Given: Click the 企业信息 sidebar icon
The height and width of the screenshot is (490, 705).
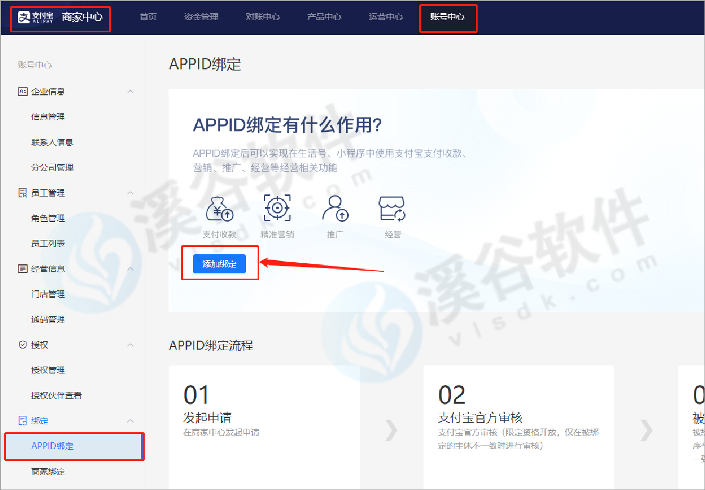Looking at the screenshot, I should 23,92.
